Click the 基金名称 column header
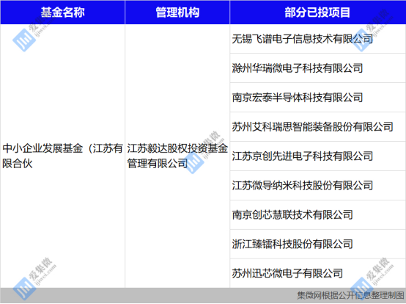This screenshot has width=406, height=304. [x=62, y=12]
